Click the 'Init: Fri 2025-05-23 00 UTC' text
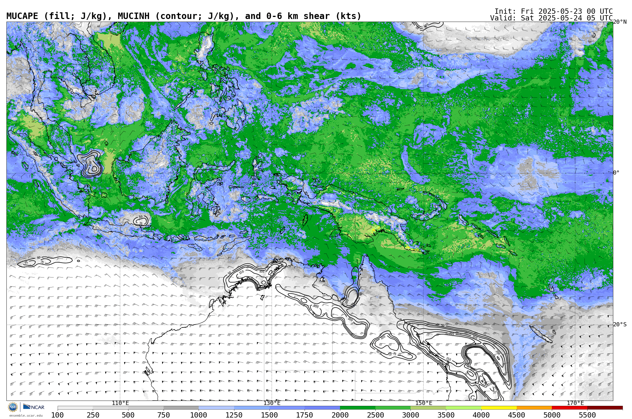Image resolution: width=632 pixels, height=419 pixels. 553,11
